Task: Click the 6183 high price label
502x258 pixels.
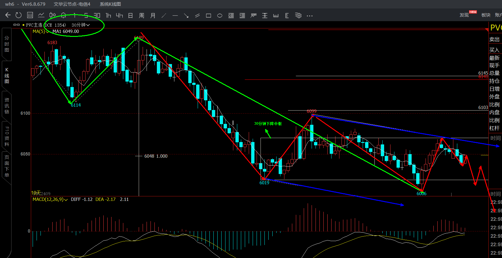Action: [x=52, y=43]
